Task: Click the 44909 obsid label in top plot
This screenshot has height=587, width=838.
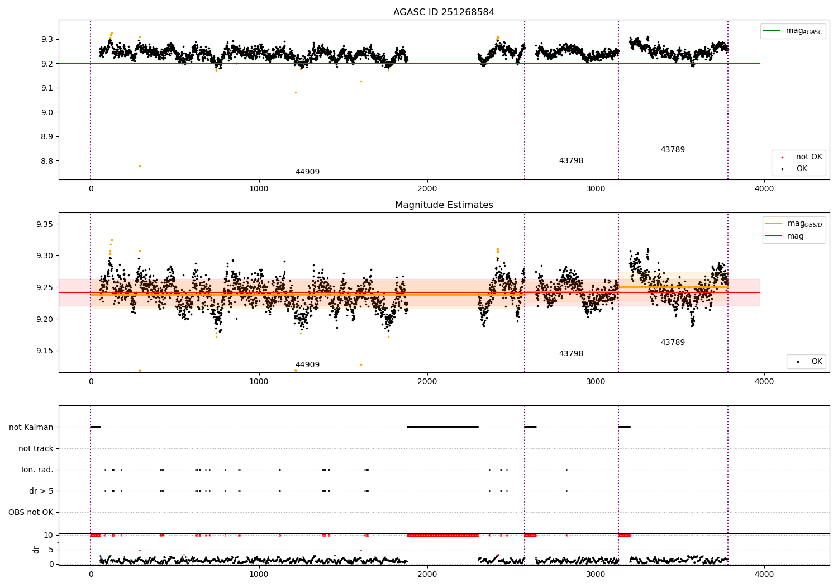Action: tap(307, 172)
